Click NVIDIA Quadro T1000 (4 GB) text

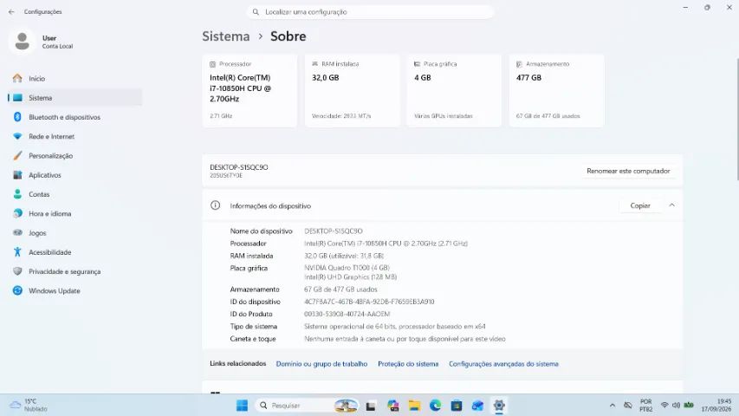tap(347, 268)
